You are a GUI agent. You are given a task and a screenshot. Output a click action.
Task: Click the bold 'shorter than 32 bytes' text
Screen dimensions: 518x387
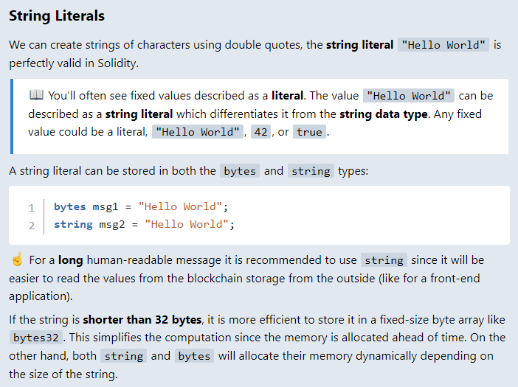(142, 320)
